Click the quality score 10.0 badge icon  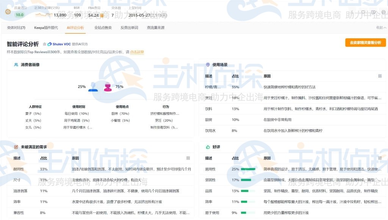pyautogui.click(x=8, y=12)
